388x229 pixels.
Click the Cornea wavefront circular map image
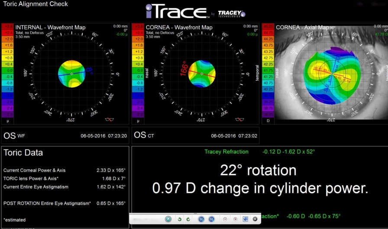pos(202,74)
